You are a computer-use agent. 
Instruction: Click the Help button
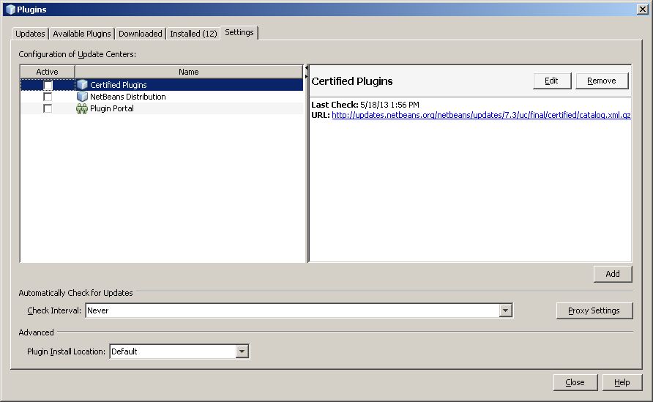(622, 382)
